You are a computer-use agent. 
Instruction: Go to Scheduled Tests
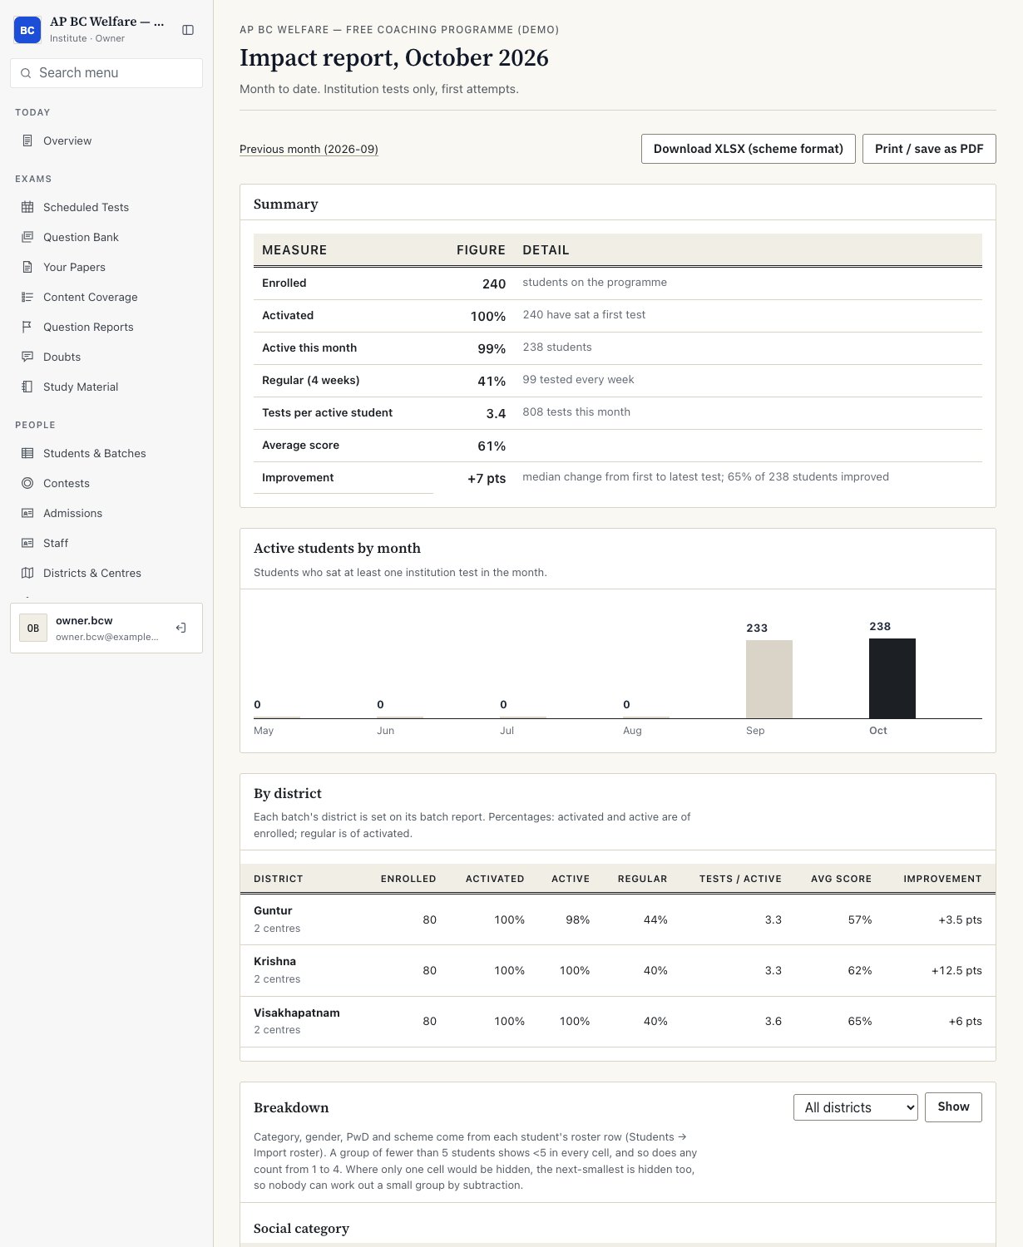point(106,207)
